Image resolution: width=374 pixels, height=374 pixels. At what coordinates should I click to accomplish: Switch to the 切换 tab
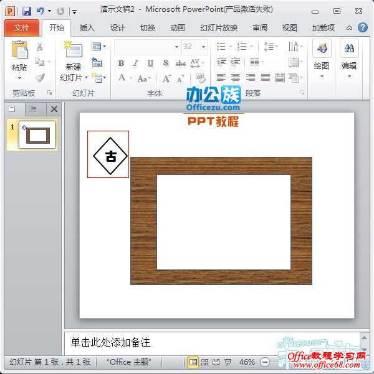[x=148, y=28]
